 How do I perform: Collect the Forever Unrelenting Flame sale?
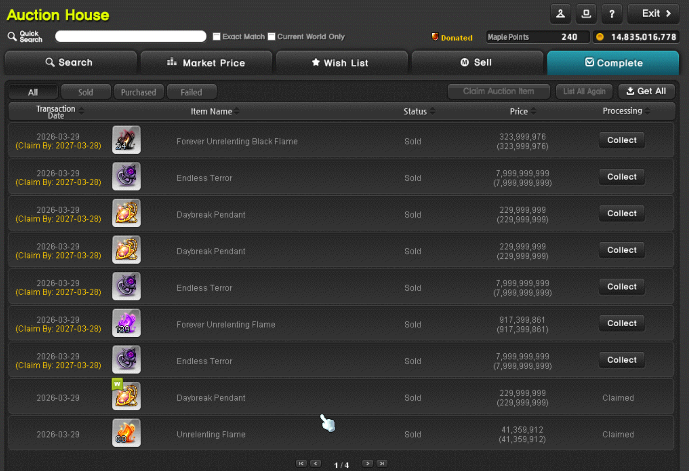(x=622, y=323)
